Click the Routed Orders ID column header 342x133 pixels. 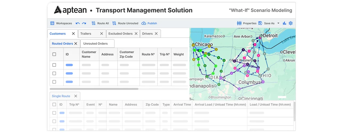pos(67,54)
